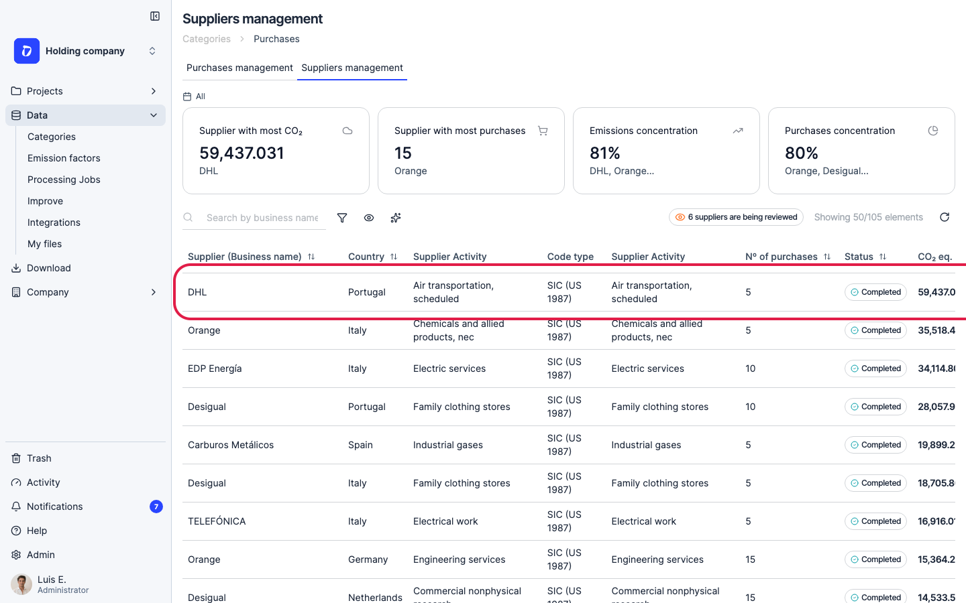Open the 6 suppliers being reviewed badge
This screenshot has width=966, height=603.
[736, 217]
